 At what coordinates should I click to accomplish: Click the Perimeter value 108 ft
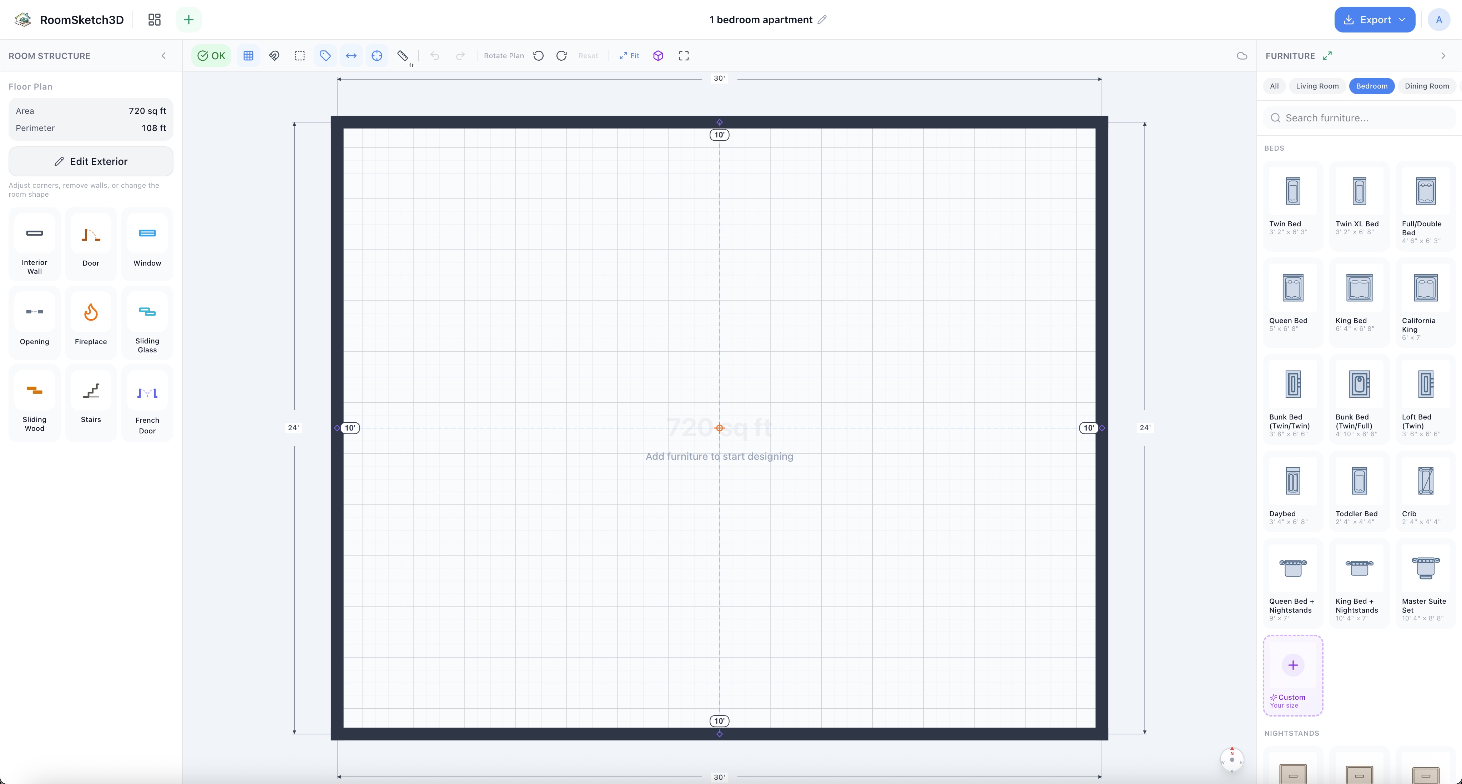click(x=154, y=128)
